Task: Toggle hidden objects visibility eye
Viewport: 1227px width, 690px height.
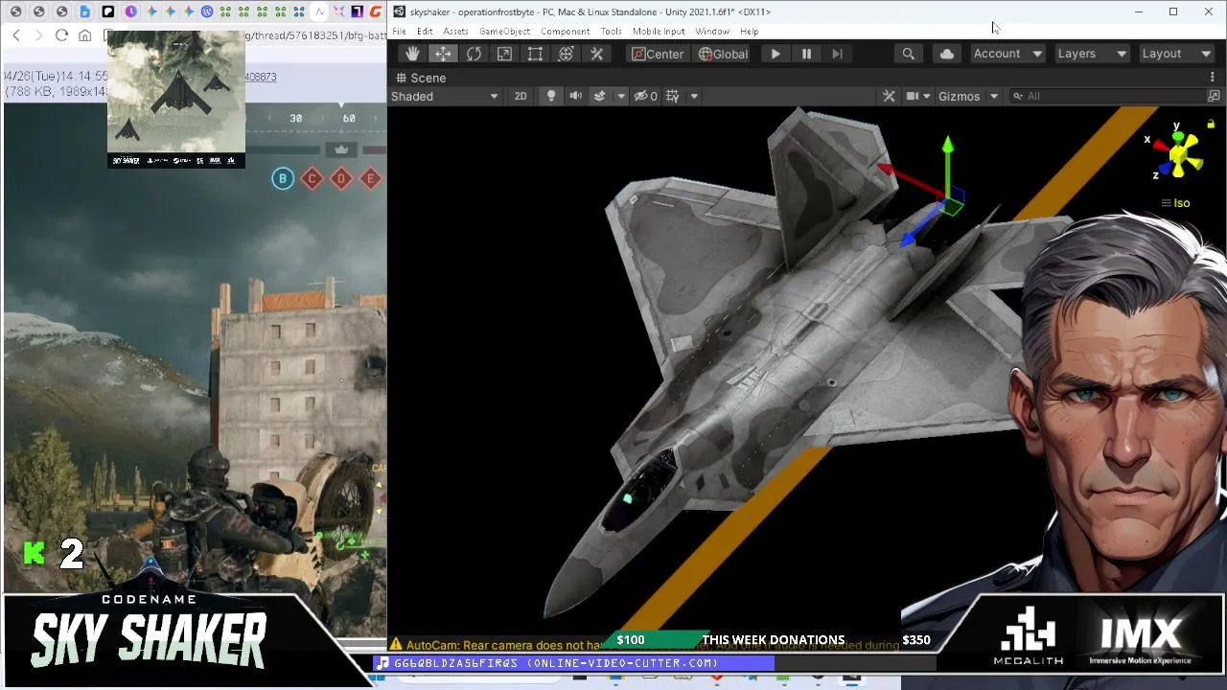Action: (x=645, y=96)
